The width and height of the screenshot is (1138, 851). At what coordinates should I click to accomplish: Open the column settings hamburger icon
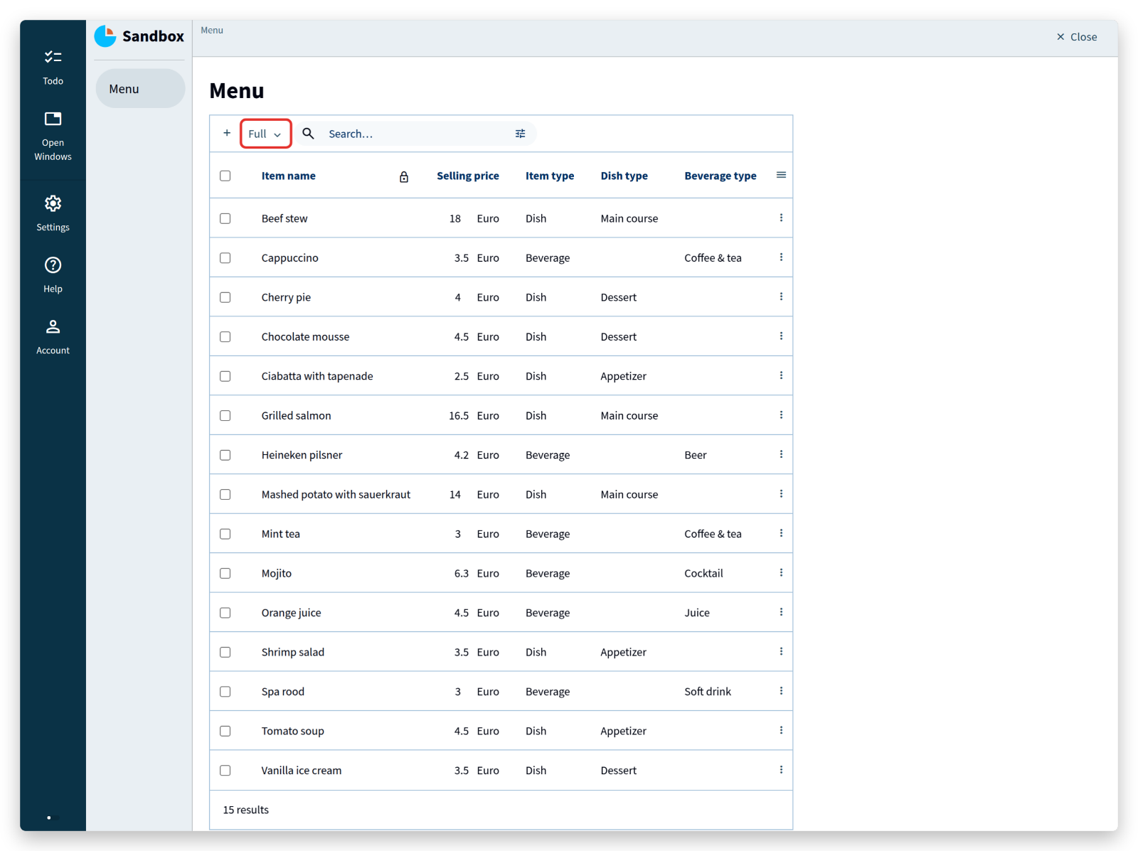pyautogui.click(x=781, y=175)
